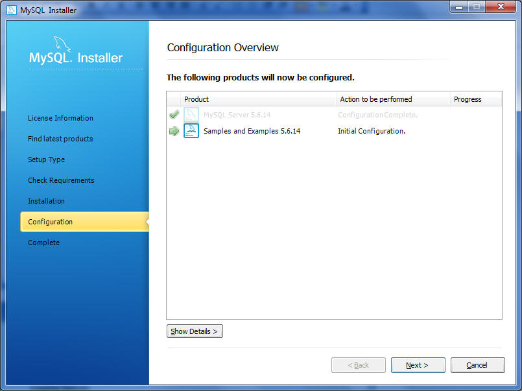The width and height of the screenshot is (522, 391).
Task: Select the 'Samples and Examples 5.6.14' row text
Action: tap(252, 131)
